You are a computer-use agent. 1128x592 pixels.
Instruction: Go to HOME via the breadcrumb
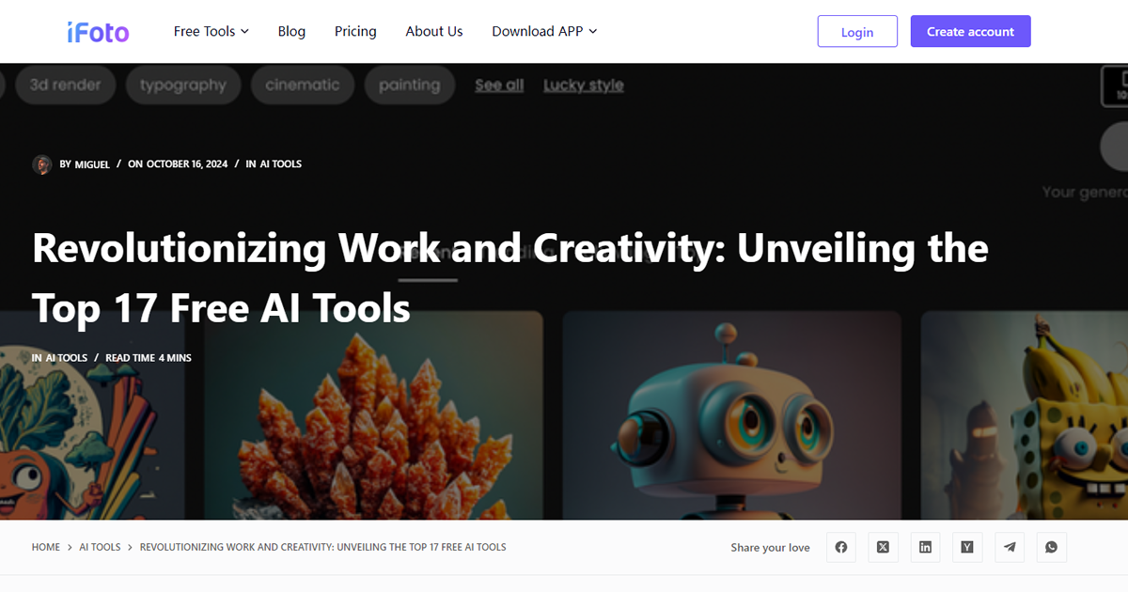45,547
